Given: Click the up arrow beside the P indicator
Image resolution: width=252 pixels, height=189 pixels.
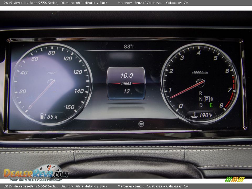Looking at the screenshot, I should (x=212, y=98).
